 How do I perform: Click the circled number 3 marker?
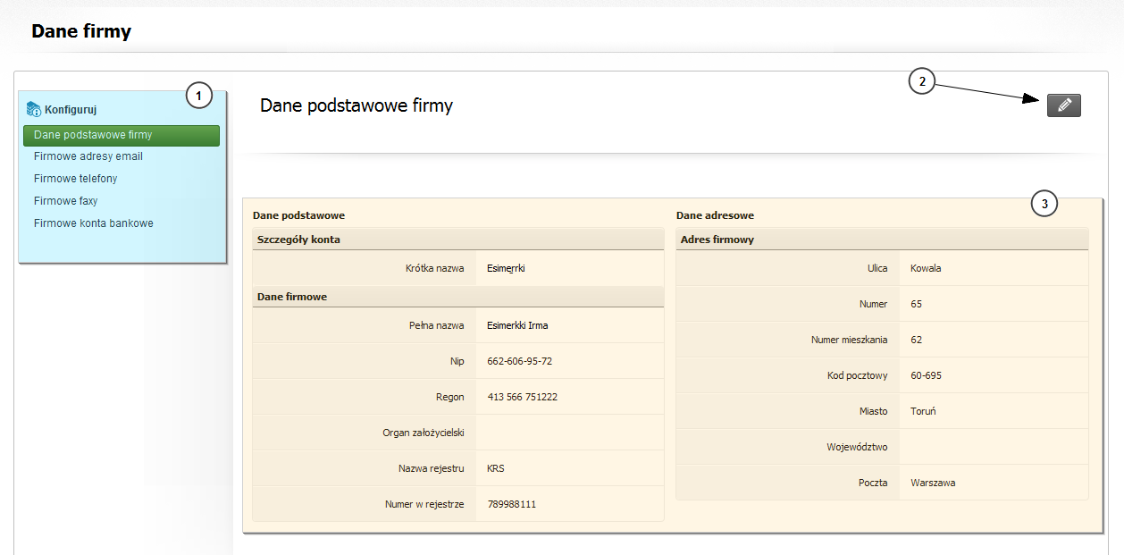(1044, 204)
